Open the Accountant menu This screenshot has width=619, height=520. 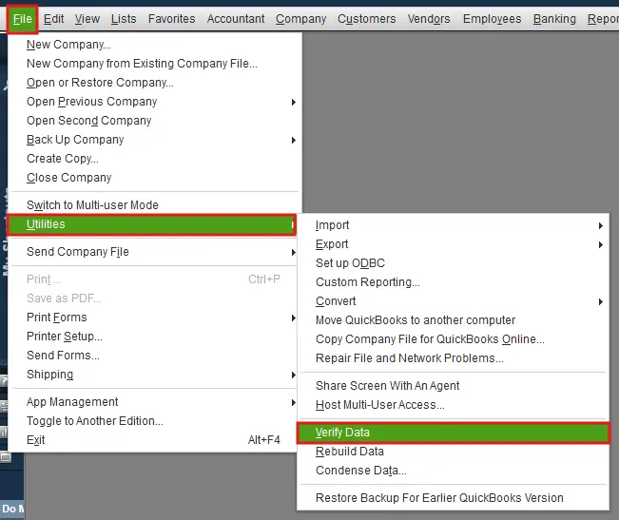point(236,19)
